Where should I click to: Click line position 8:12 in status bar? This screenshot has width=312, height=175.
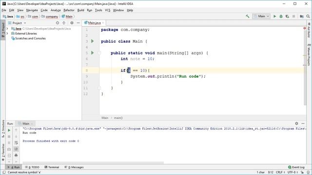pyautogui.click(x=271, y=172)
